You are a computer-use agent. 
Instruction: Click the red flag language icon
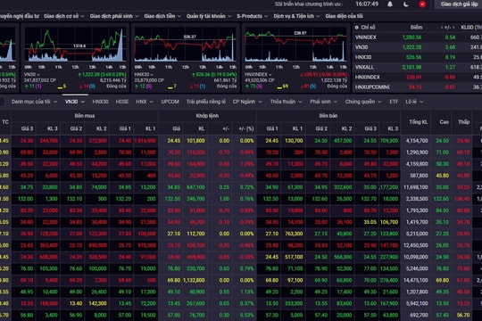(422, 4)
